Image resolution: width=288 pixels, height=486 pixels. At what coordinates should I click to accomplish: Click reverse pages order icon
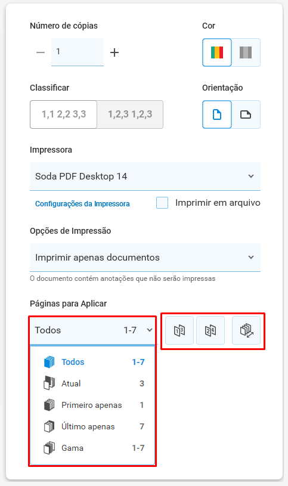246,330
